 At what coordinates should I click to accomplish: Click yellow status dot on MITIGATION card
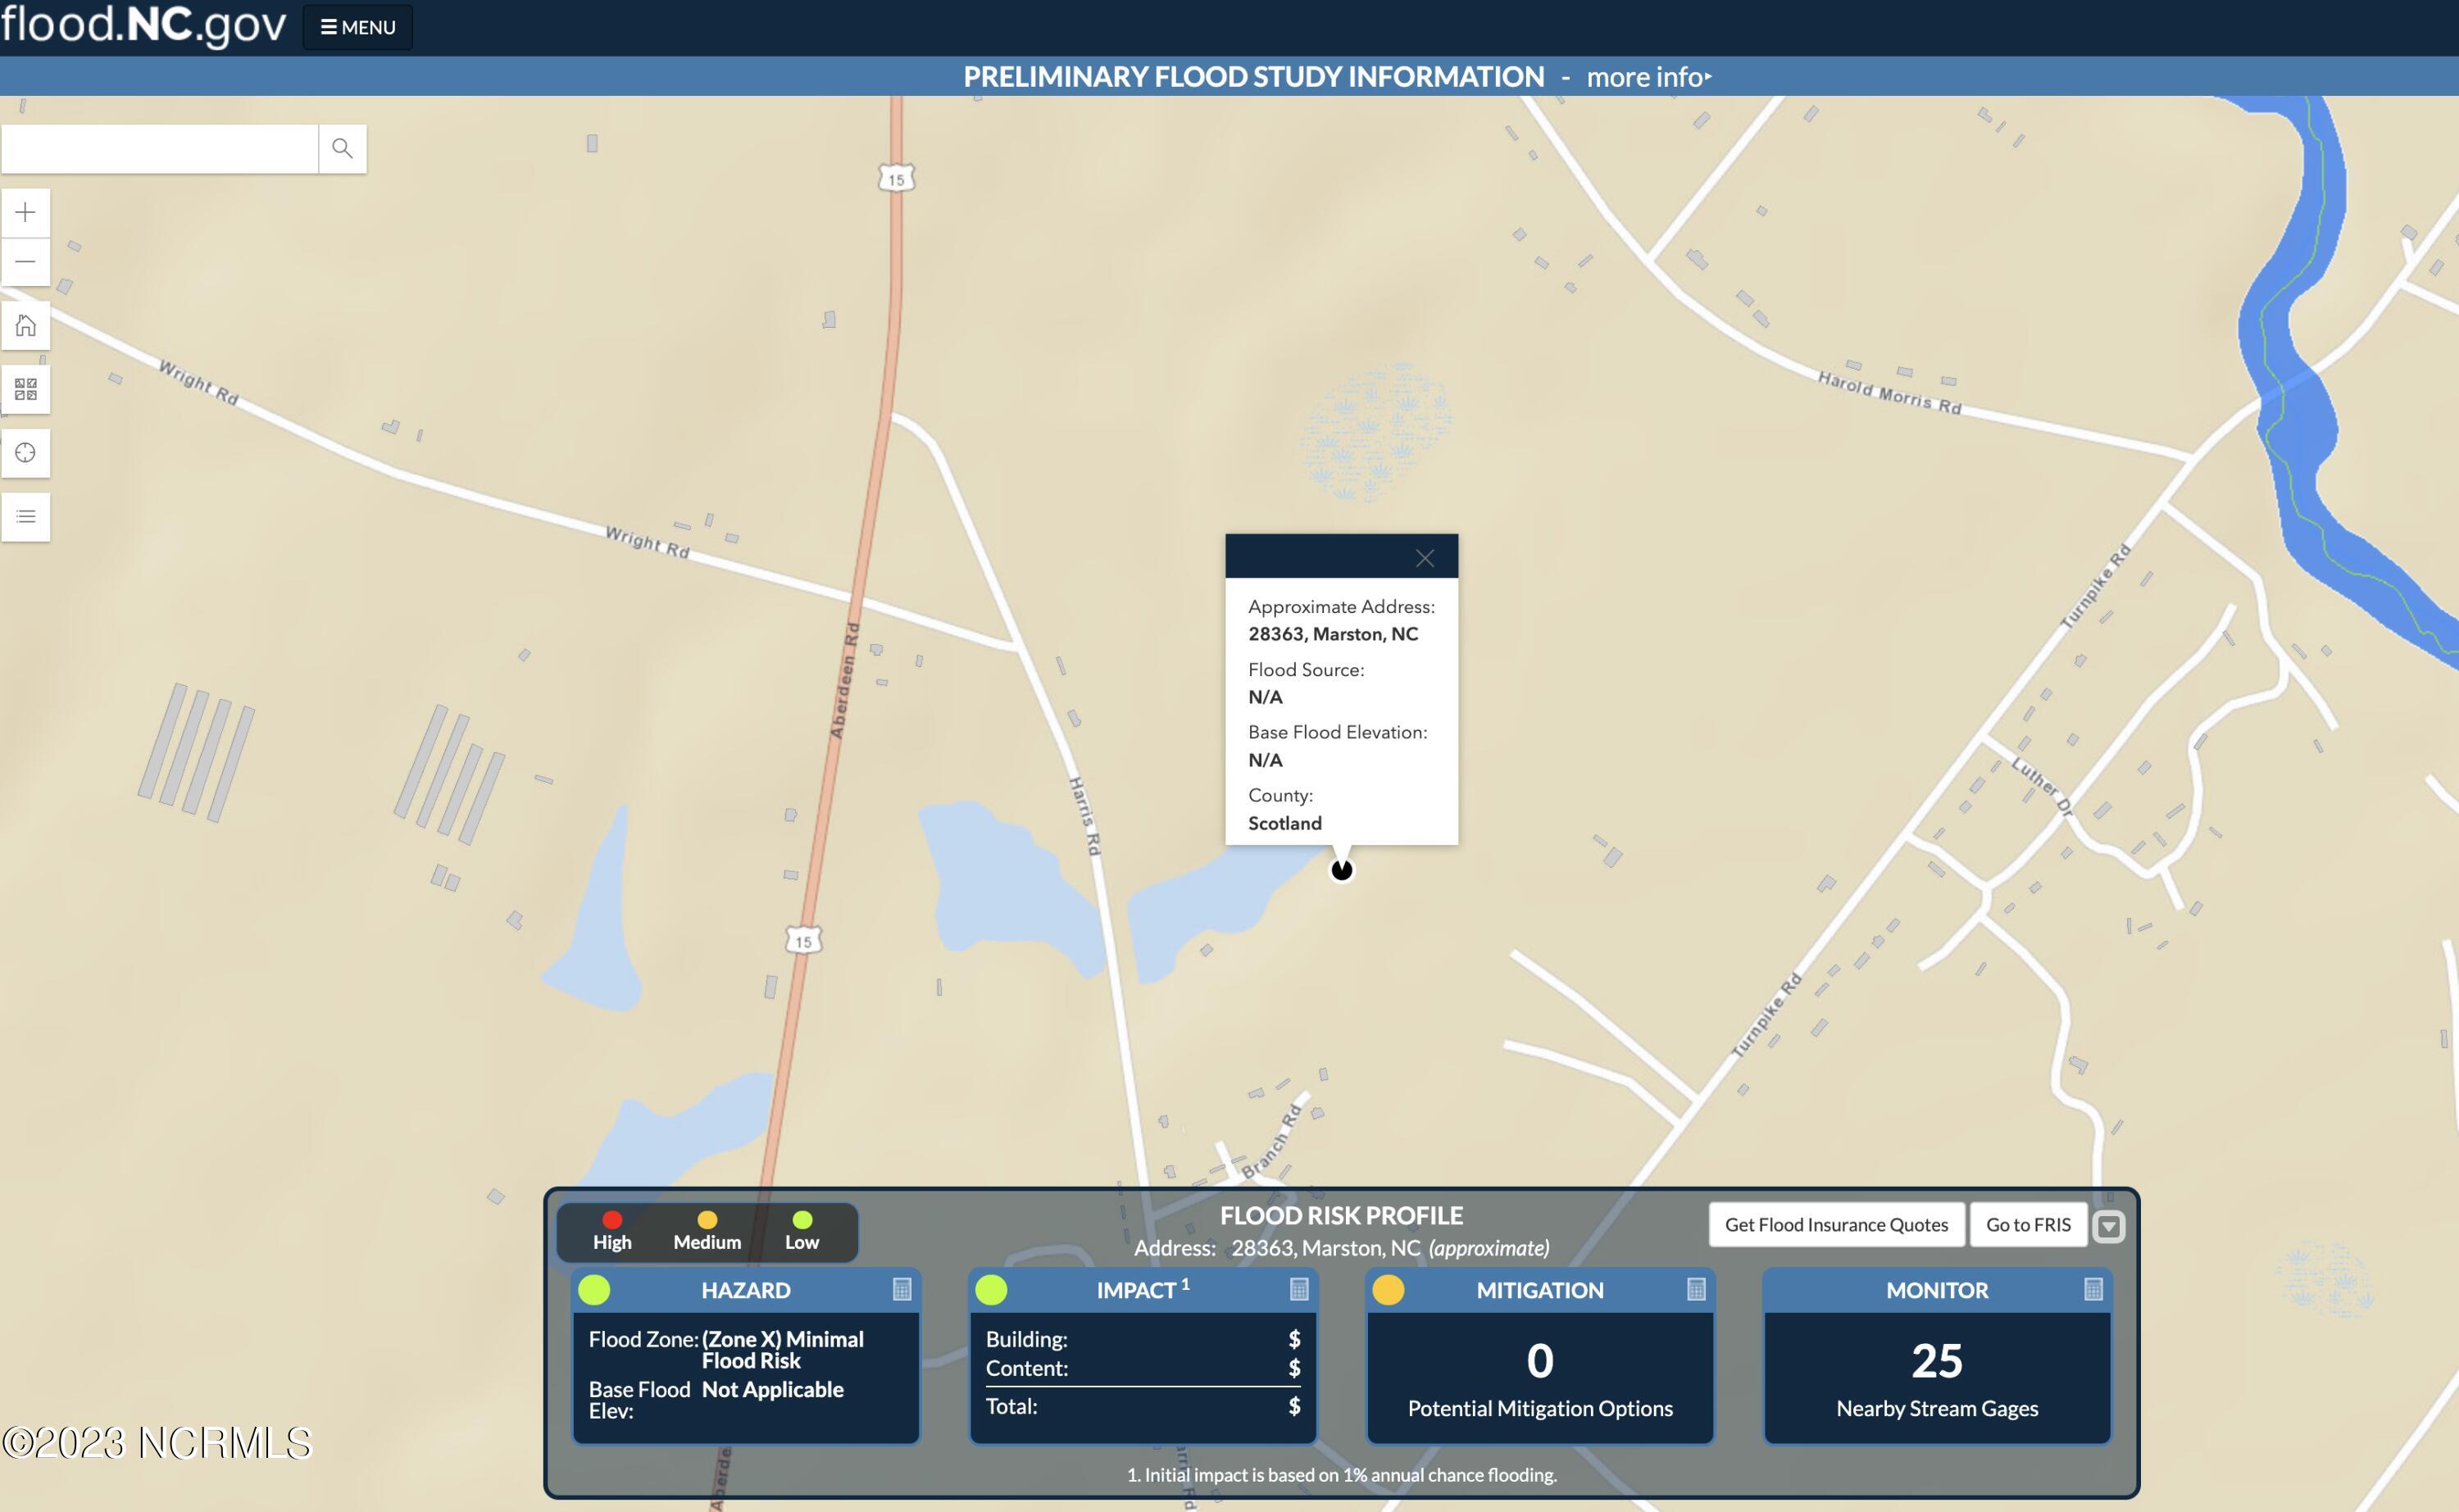[1388, 1290]
